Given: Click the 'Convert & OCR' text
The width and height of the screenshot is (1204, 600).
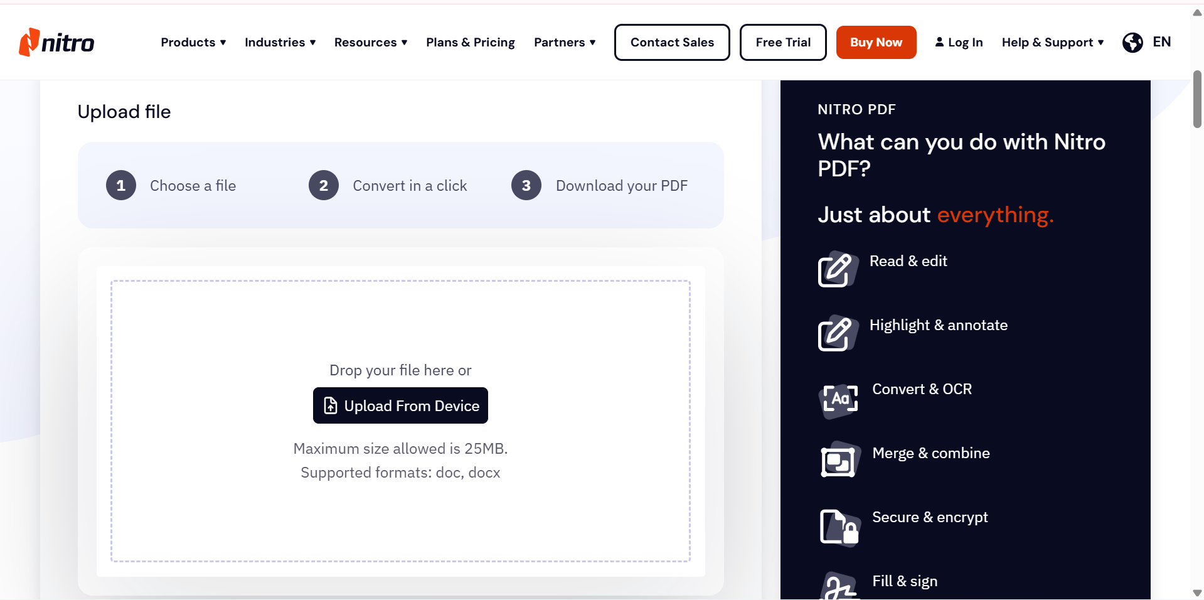Looking at the screenshot, I should tap(922, 389).
